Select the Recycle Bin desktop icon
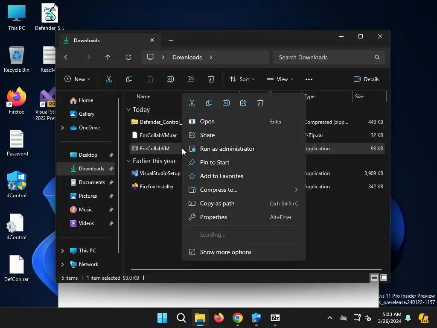The height and width of the screenshot is (328, 437). click(x=17, y=59)
